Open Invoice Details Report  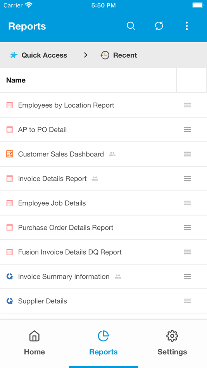click(52, 179)
